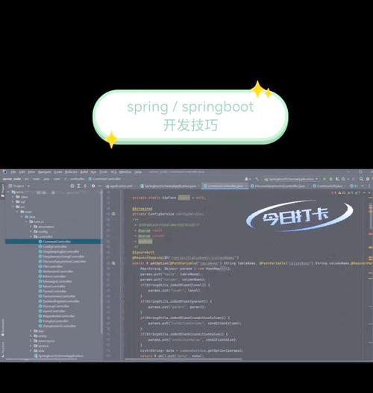This screenshot has height=393, width=373.
Task: Collapse the java folder node
Action: (22, 216)
